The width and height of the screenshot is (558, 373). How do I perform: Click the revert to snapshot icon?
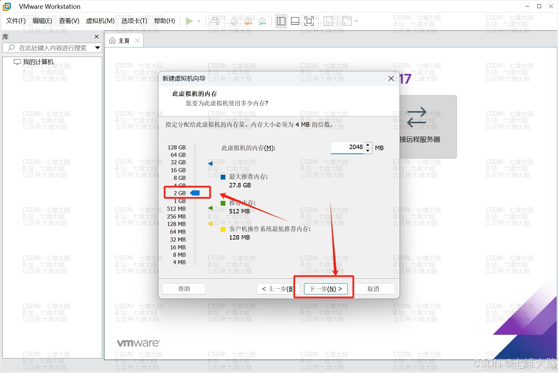(248, 21)
